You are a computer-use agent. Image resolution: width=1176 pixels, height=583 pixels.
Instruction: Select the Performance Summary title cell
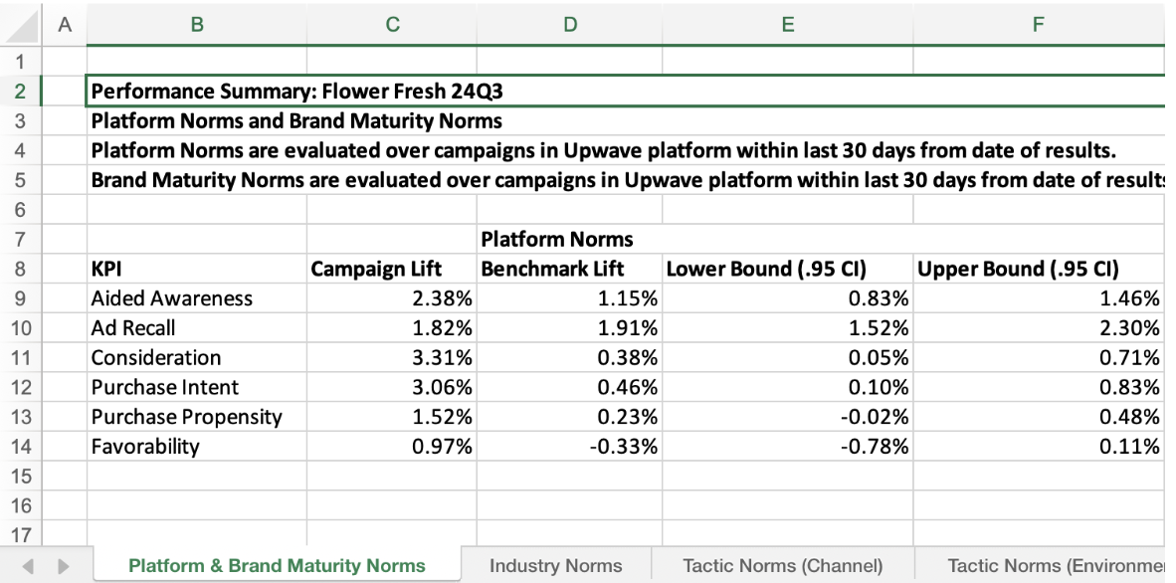296,93
